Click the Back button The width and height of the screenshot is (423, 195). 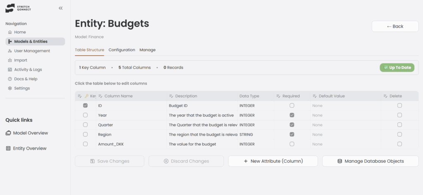395,26
